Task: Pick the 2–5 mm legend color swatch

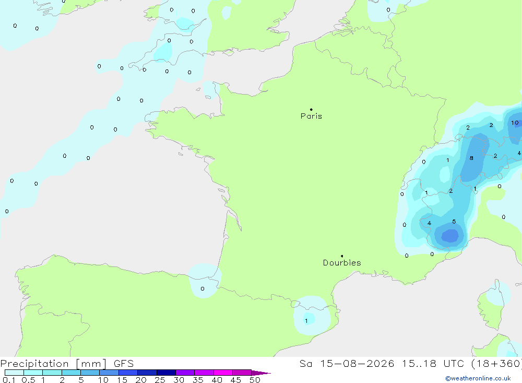Action: [71, 373]
